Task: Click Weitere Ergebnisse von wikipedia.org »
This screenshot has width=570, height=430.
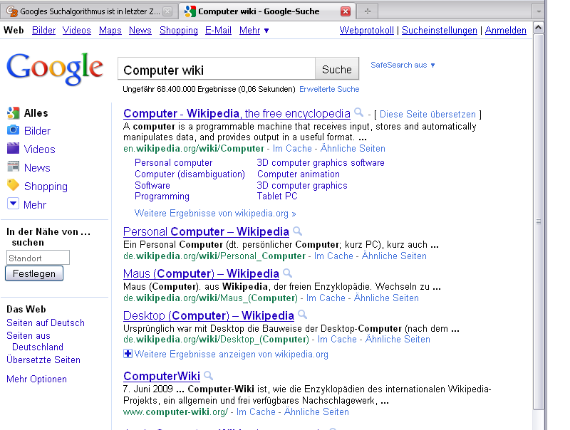Action: pyautogui.click(x=215, y=213)
